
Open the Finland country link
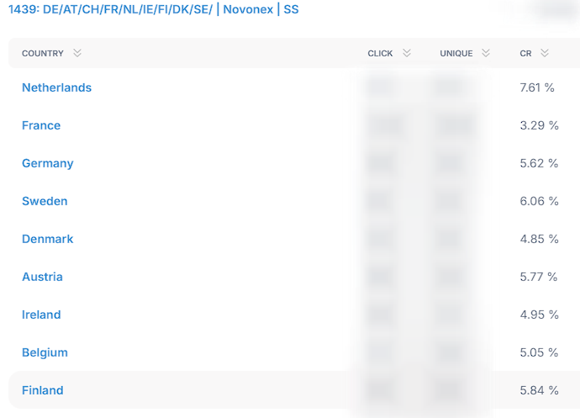43,390
